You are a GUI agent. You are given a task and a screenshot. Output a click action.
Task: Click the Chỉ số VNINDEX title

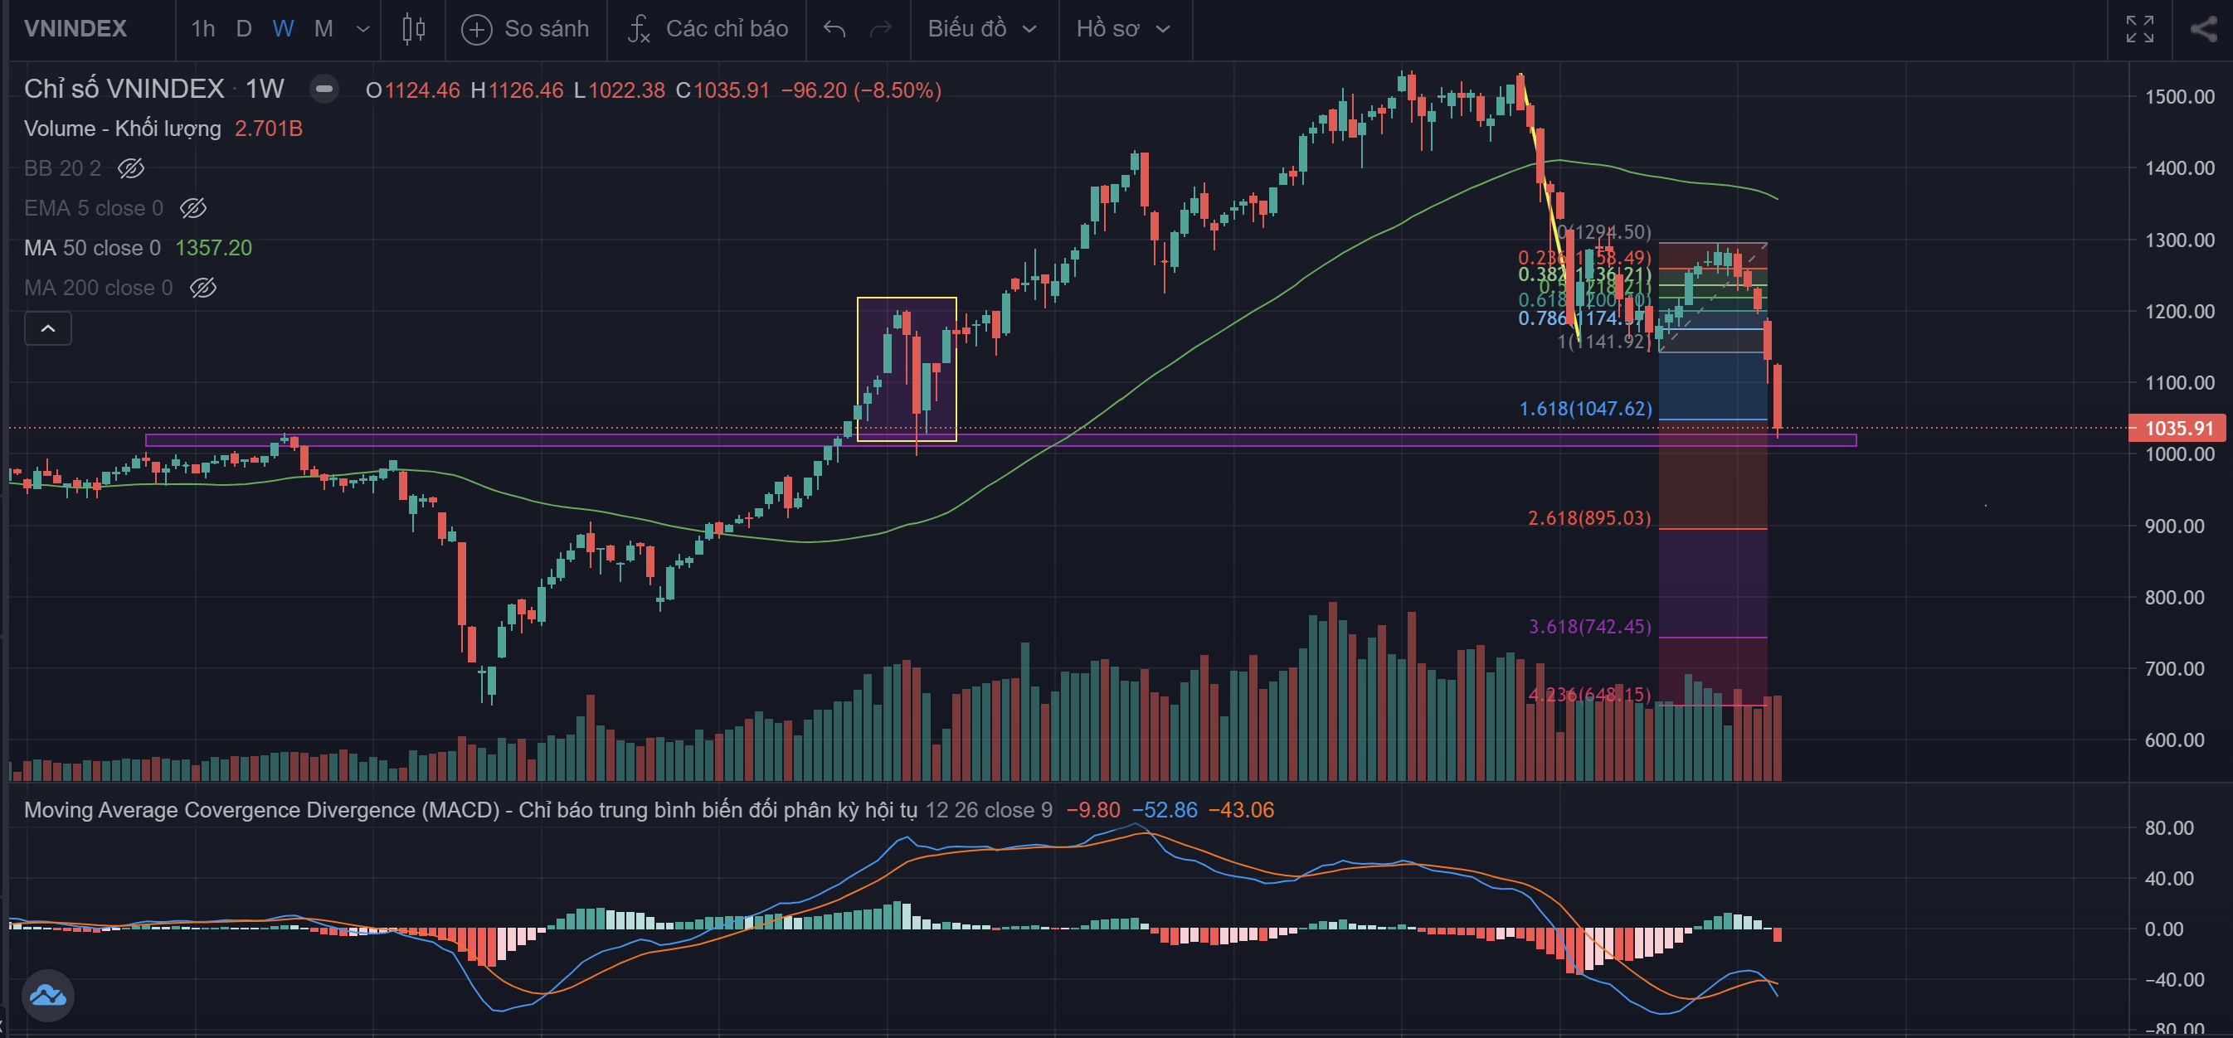click(124, 89)
